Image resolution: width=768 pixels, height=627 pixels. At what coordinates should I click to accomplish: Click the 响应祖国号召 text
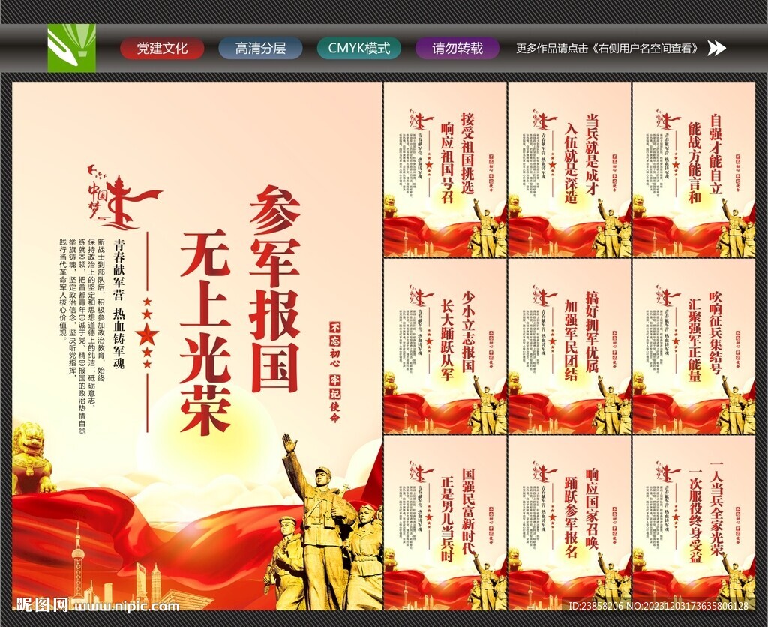(x=447, y=163)
